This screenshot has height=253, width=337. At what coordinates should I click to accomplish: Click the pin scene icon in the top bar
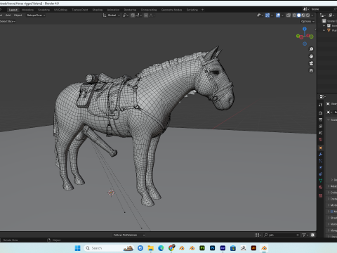335,9
